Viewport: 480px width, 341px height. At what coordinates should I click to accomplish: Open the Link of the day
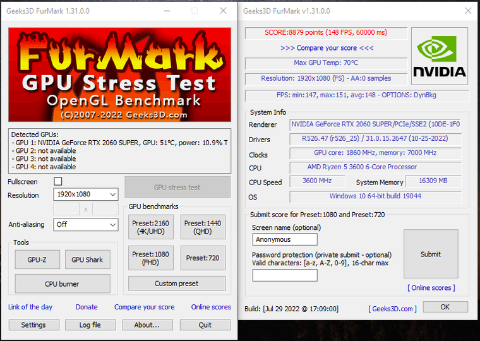(x=30, y=307)
